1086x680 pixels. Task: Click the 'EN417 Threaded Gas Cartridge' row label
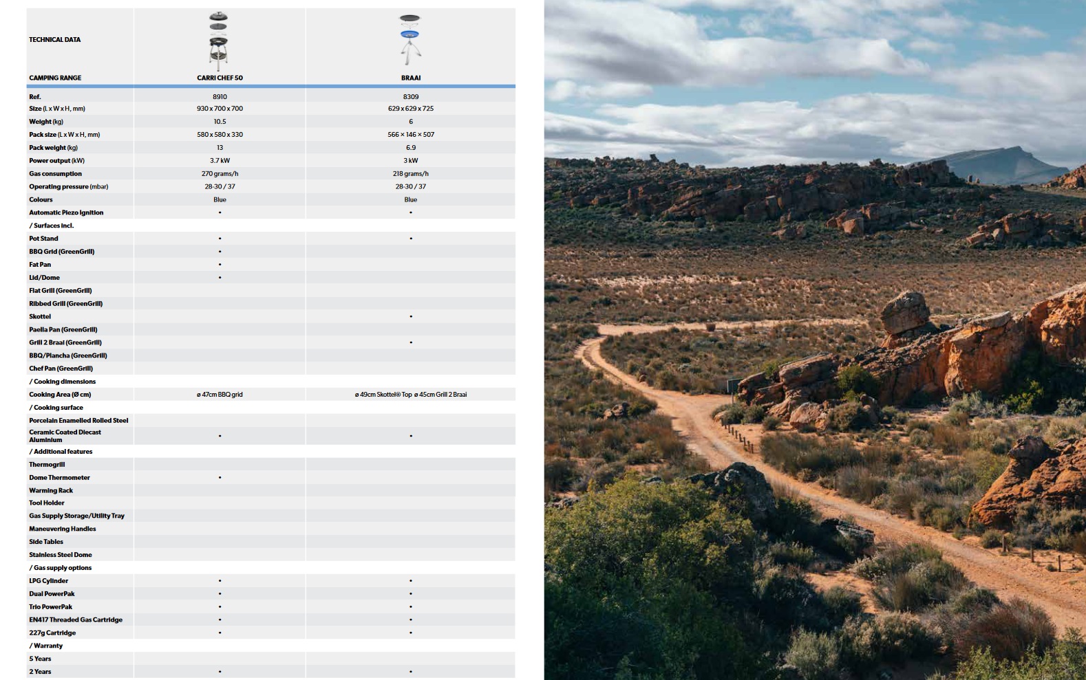click(x=76, y=621)
